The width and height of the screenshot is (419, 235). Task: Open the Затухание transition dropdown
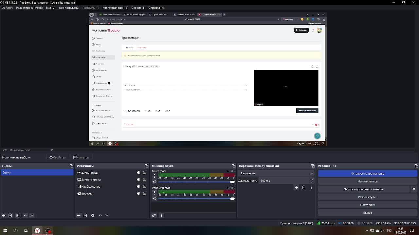pos(276,173)
